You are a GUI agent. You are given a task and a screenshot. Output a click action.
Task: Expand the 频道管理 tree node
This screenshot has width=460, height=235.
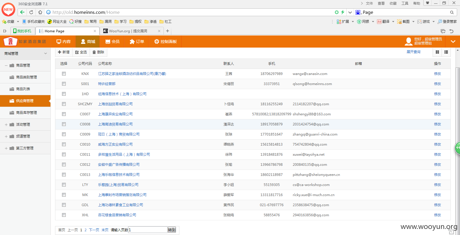click(x=6, y=136)
